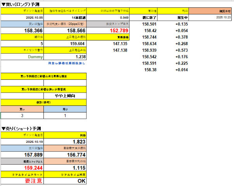Click the take-profit price 158.566
Image resolution: width=234 pixels, height=186 pixels.
click(x=65, y=30)
